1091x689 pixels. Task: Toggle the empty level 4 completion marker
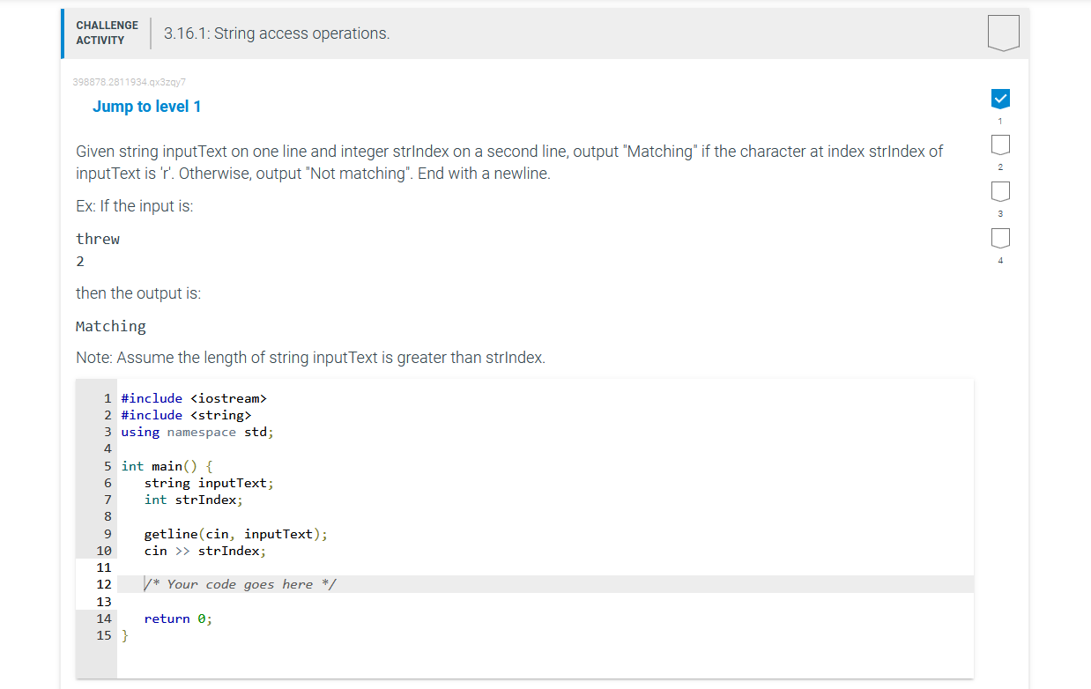pyautogui.click(x=1000, y=237)
